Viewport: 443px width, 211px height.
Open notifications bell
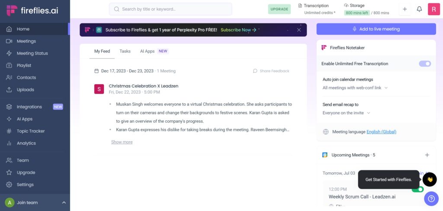click(419, 9)
